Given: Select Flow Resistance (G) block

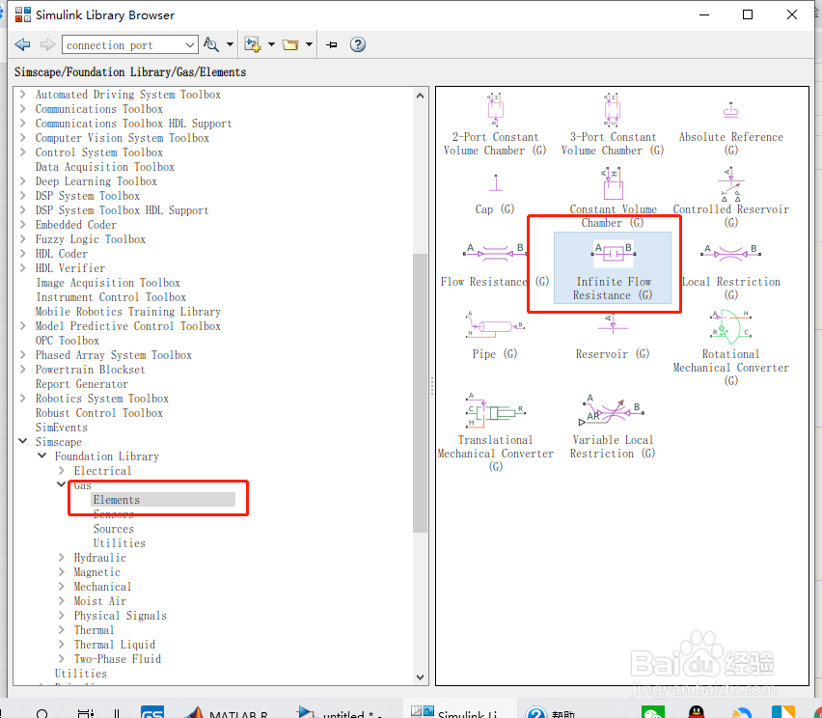Looking at the screenshot, I should 495,266.
